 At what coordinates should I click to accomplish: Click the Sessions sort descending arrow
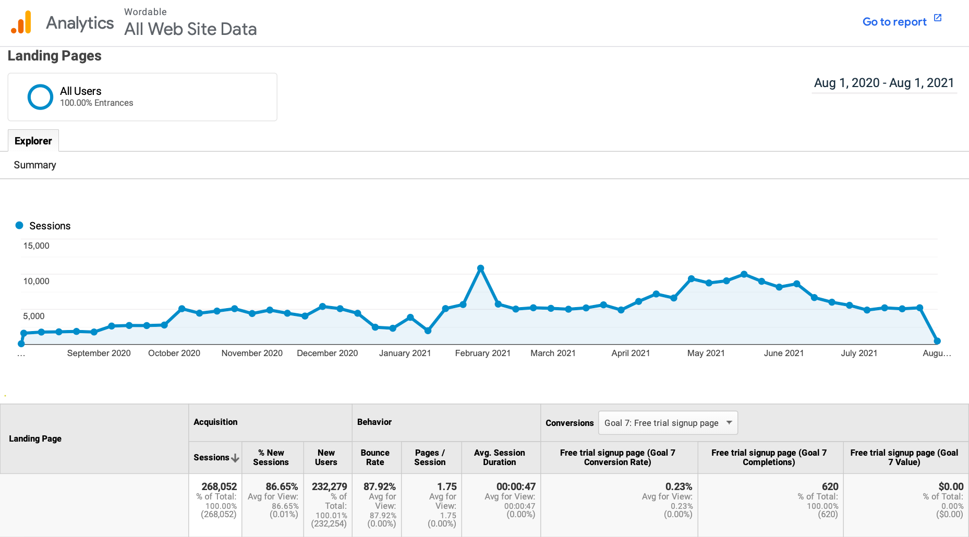[235, 458]
